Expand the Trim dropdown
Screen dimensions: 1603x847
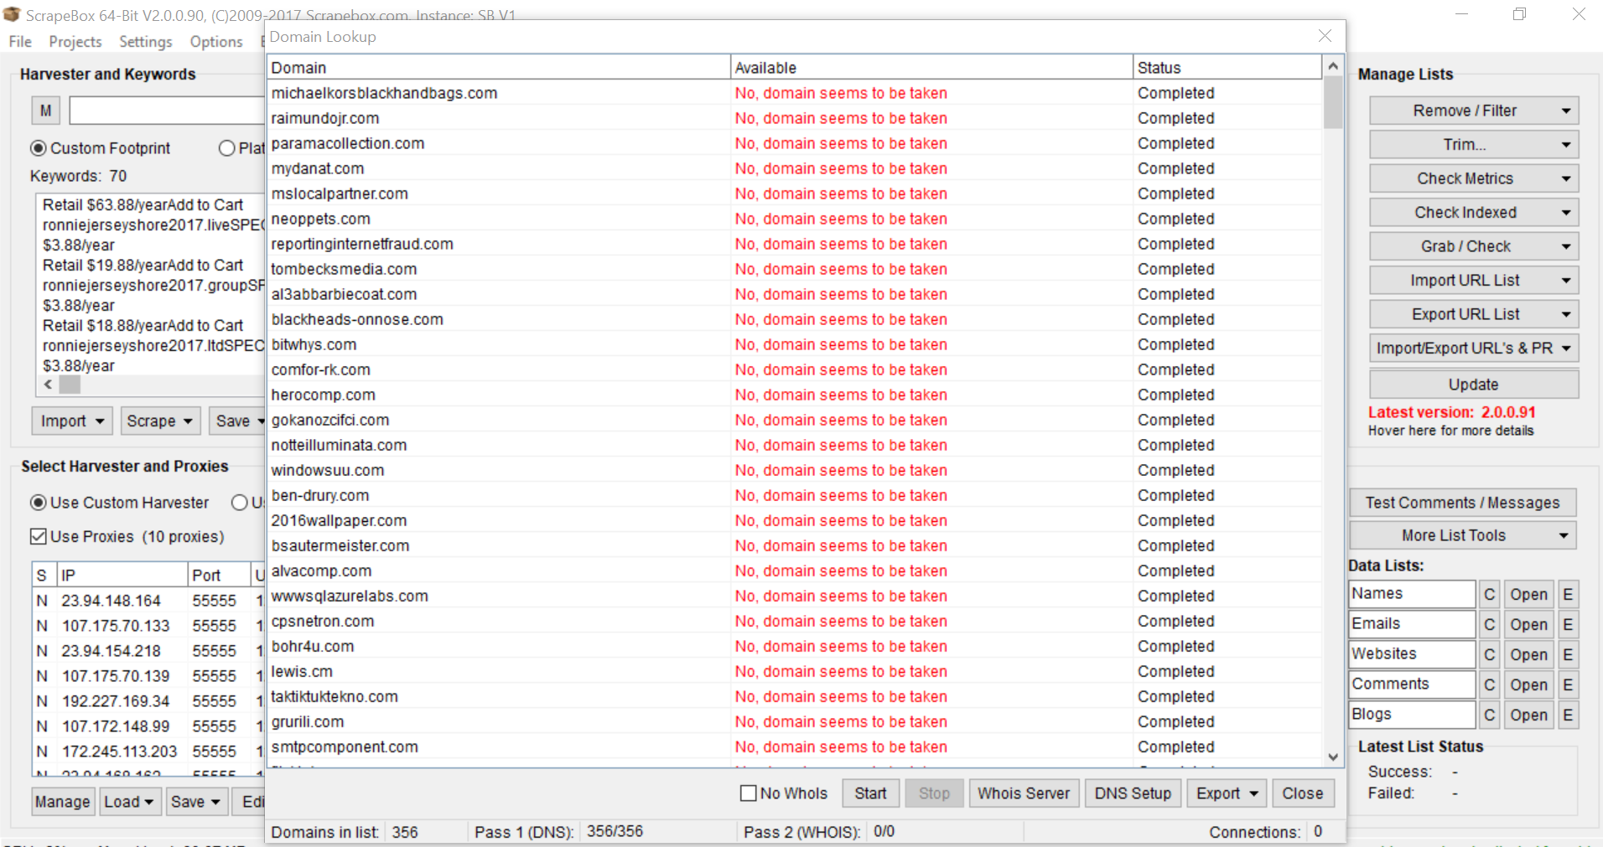click(x=1474, y=145)
